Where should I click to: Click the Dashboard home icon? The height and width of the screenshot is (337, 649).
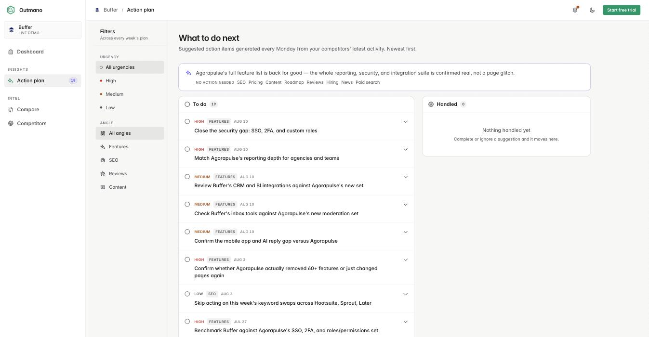click(x=11, y=52)
